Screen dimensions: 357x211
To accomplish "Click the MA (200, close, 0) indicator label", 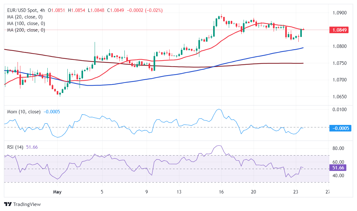I will (x=26, y=30).
